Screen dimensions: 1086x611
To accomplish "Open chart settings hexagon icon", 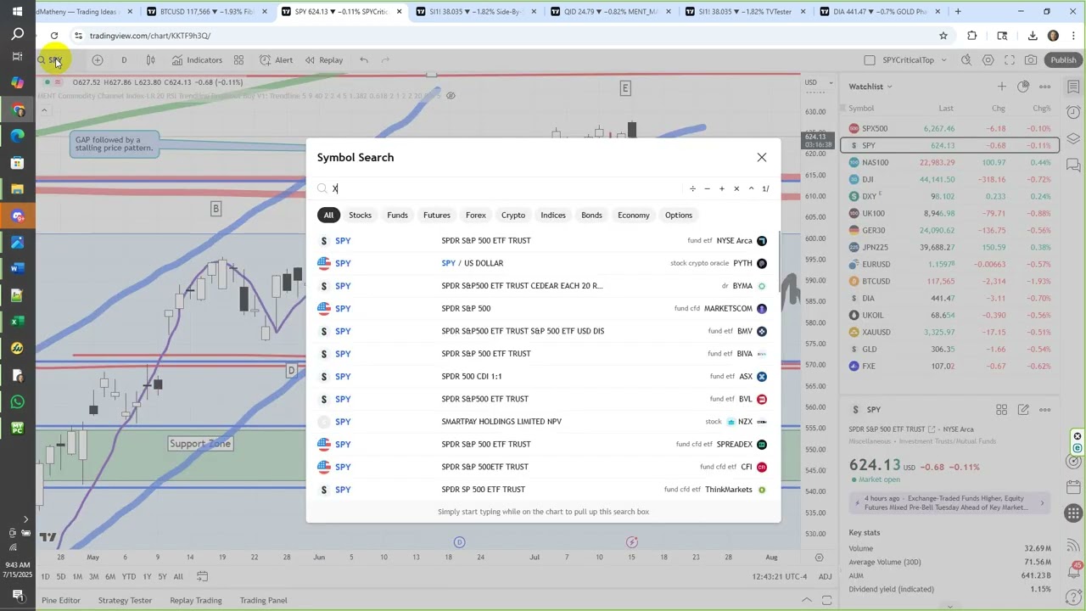I will tap(988, 60).
